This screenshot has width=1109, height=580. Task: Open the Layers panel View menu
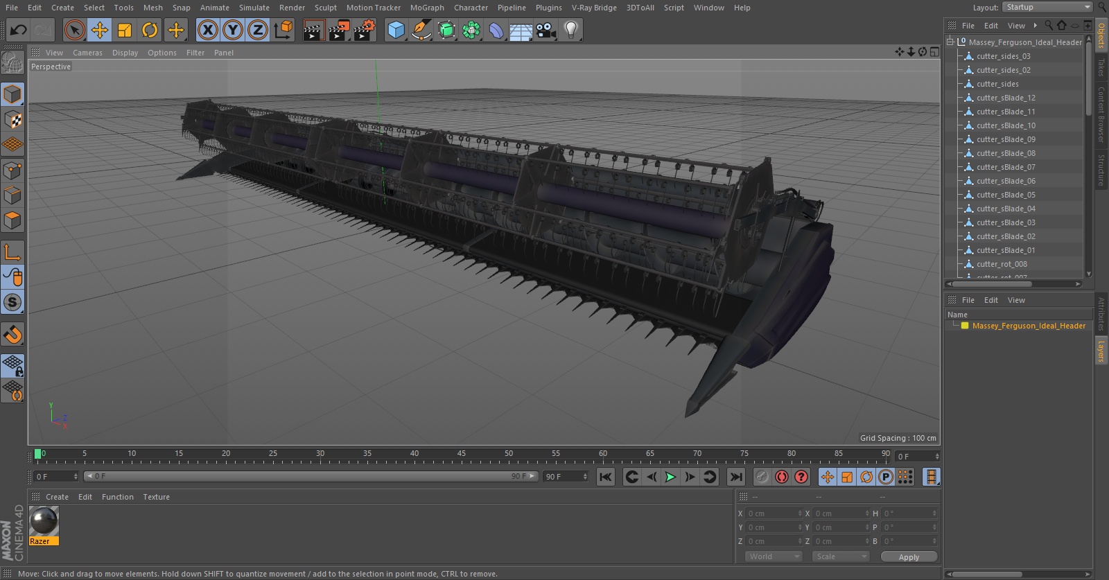[1016, 300]
